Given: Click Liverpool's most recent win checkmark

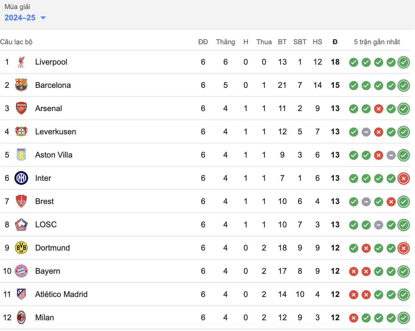Looking at the screenshot, I should (x=403, y=62).
